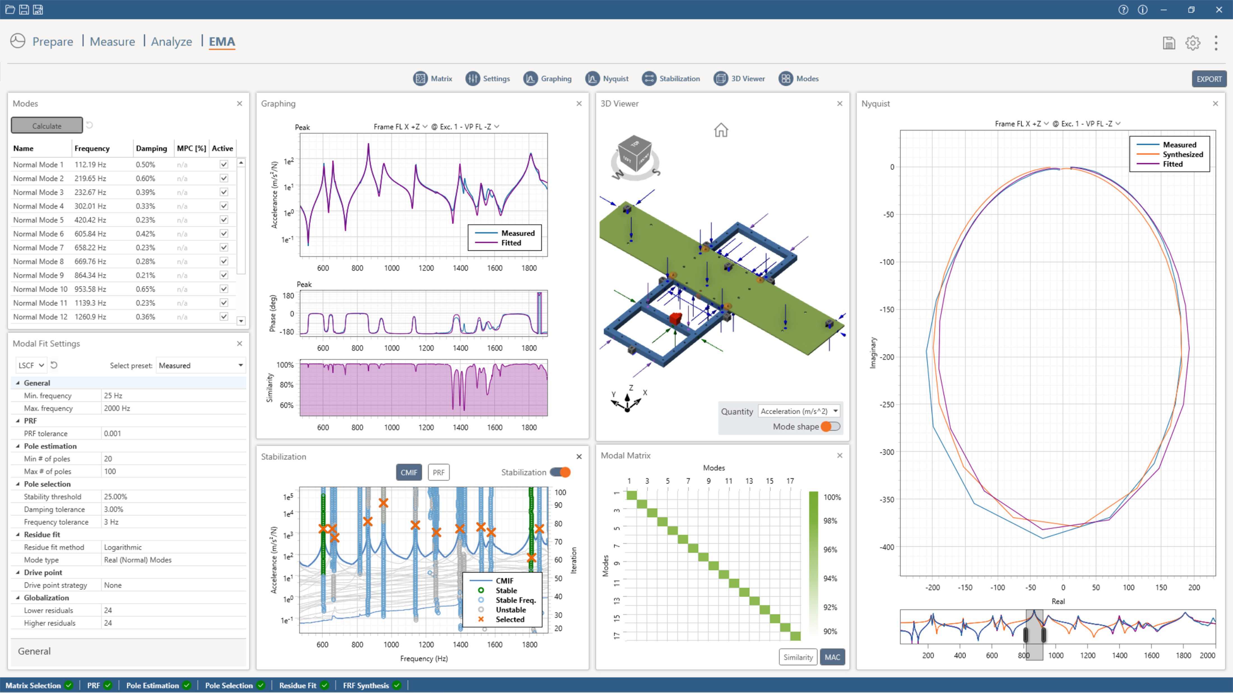This screenshot has width=1233, height=693.
Task: Click the Graphing toolbar icon
Action: click(x=530, y=78)
